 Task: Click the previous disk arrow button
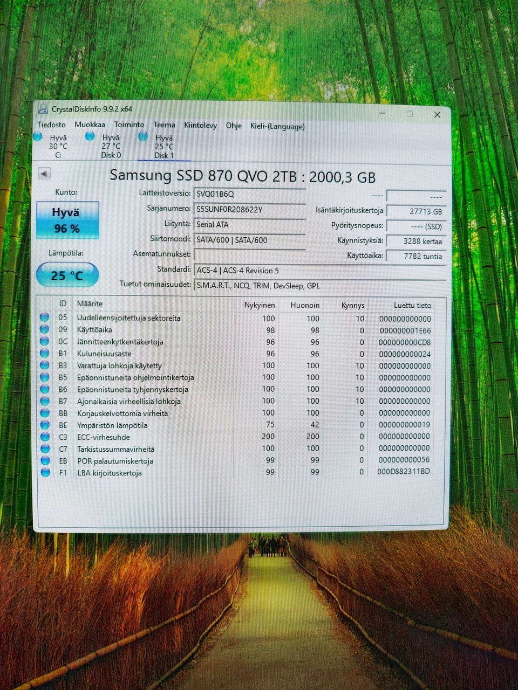(44, 174)
